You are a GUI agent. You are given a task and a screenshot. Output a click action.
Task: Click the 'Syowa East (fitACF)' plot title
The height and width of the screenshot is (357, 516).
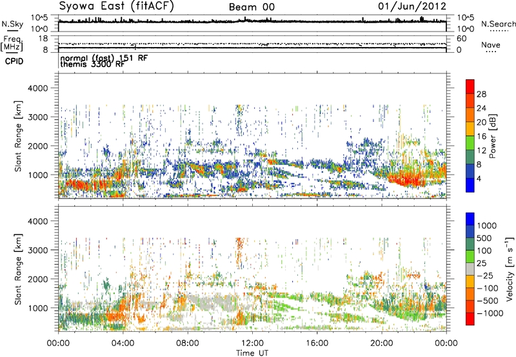point(117,6)
